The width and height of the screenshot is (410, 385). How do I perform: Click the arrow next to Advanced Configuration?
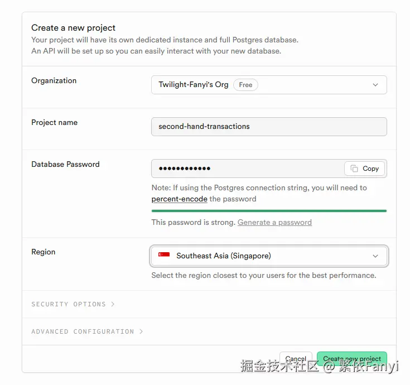[141, 331]
